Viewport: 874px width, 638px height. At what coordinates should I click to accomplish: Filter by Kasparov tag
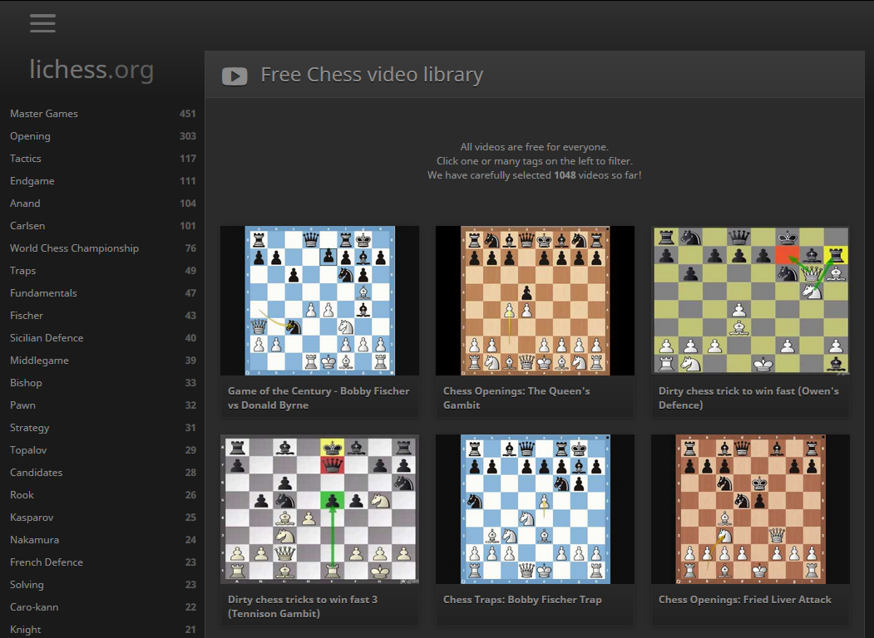102,518
